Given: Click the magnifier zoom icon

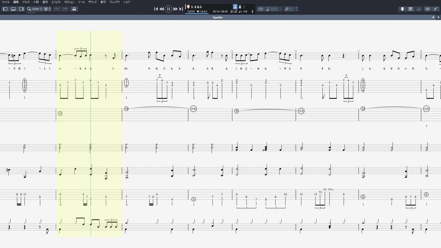Looking at the screenshot, I should coord(28,9).
